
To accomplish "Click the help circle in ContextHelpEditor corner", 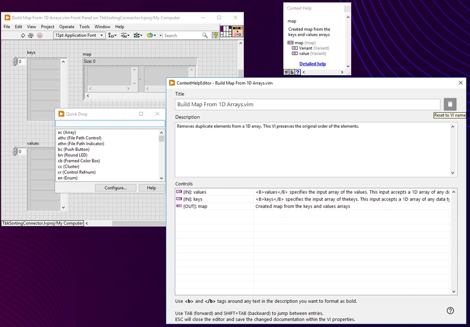I will [x=450, y=311].
